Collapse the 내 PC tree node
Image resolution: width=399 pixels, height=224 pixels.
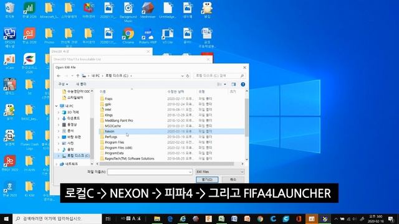coord(57,106)
